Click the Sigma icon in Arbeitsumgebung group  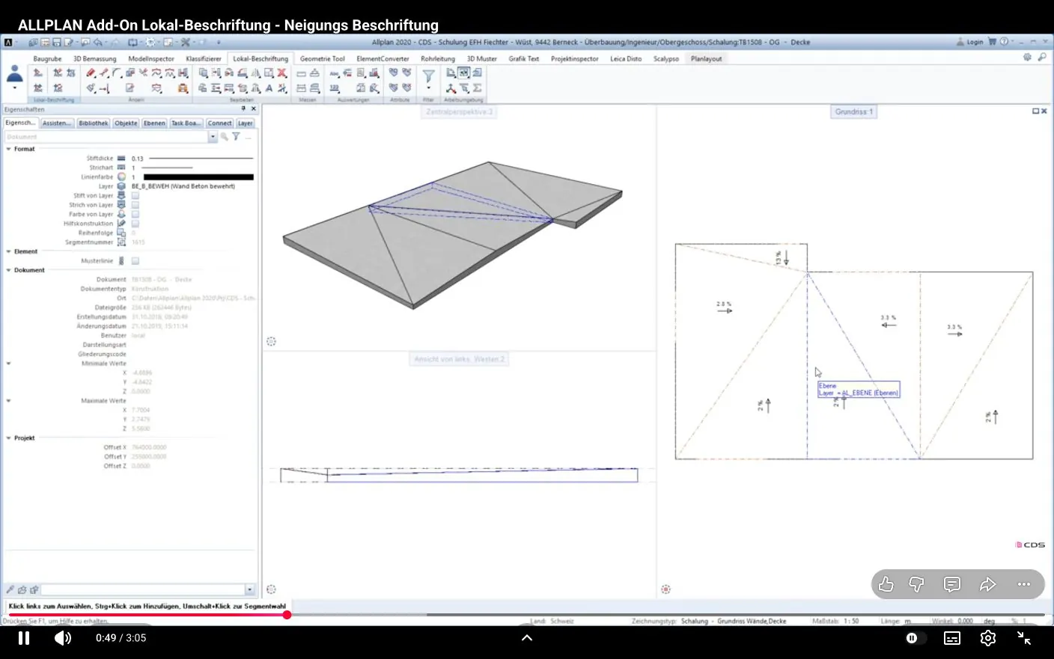(478, 88)
